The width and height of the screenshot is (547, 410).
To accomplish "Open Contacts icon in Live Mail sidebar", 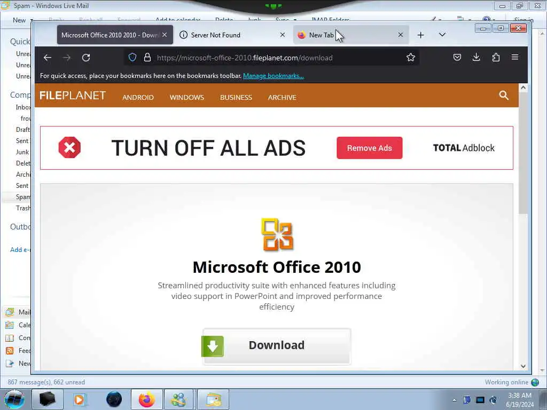I will 10,338.
